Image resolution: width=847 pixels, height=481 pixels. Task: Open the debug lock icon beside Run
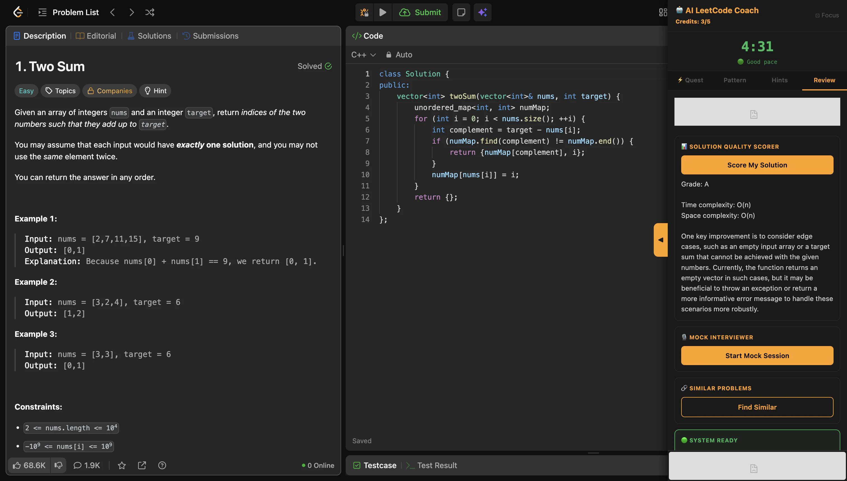[x=364, y=12]
